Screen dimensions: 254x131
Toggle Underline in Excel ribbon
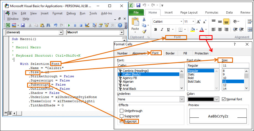[168, 30]
